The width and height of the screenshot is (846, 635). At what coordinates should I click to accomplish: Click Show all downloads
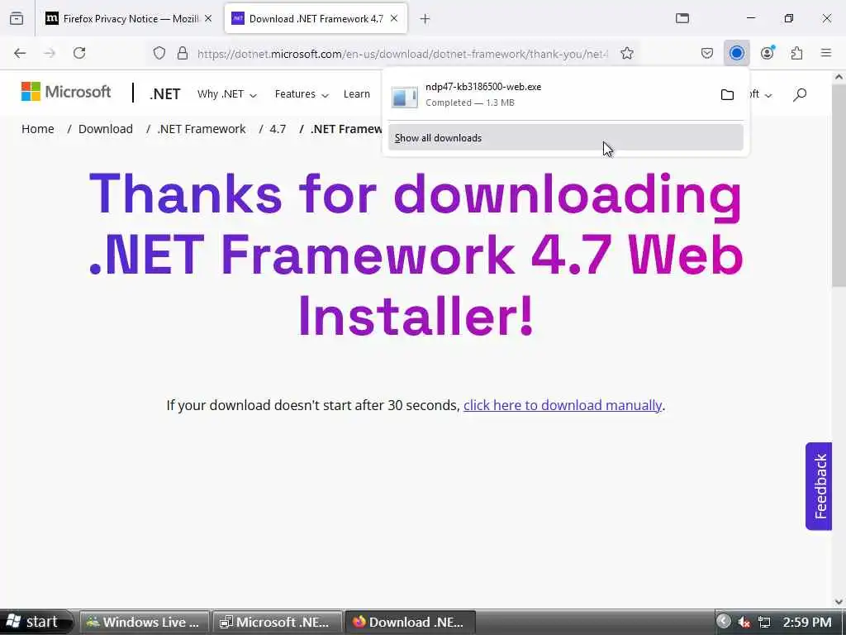pyautogui.click(x=565, y=138)
